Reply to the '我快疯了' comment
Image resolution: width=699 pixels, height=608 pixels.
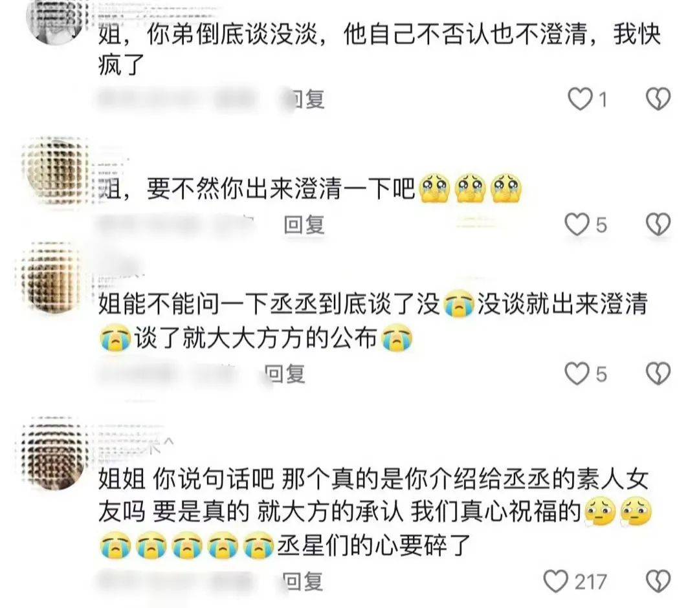(x=307, y=99)
